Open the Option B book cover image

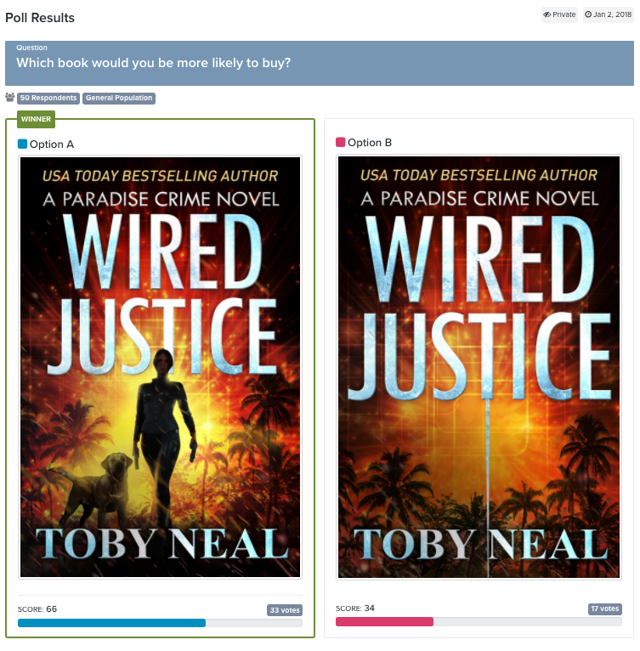[479, 367]
